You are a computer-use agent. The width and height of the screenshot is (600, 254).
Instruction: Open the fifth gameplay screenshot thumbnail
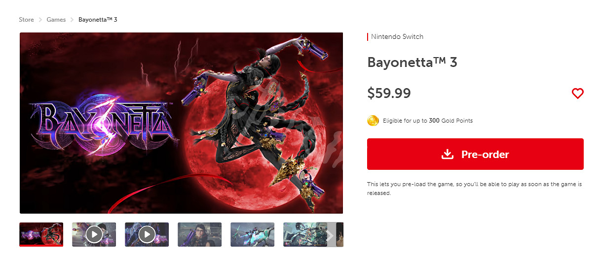pyautogui.click(x=252, y=234)
